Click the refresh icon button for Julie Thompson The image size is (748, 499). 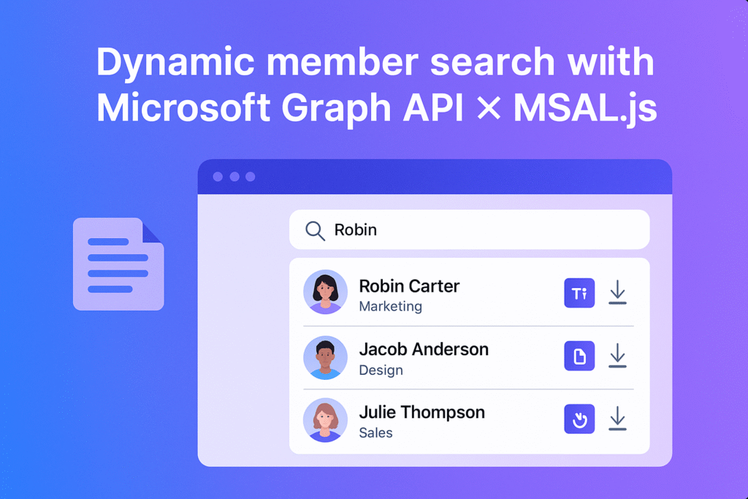point(579,419)
